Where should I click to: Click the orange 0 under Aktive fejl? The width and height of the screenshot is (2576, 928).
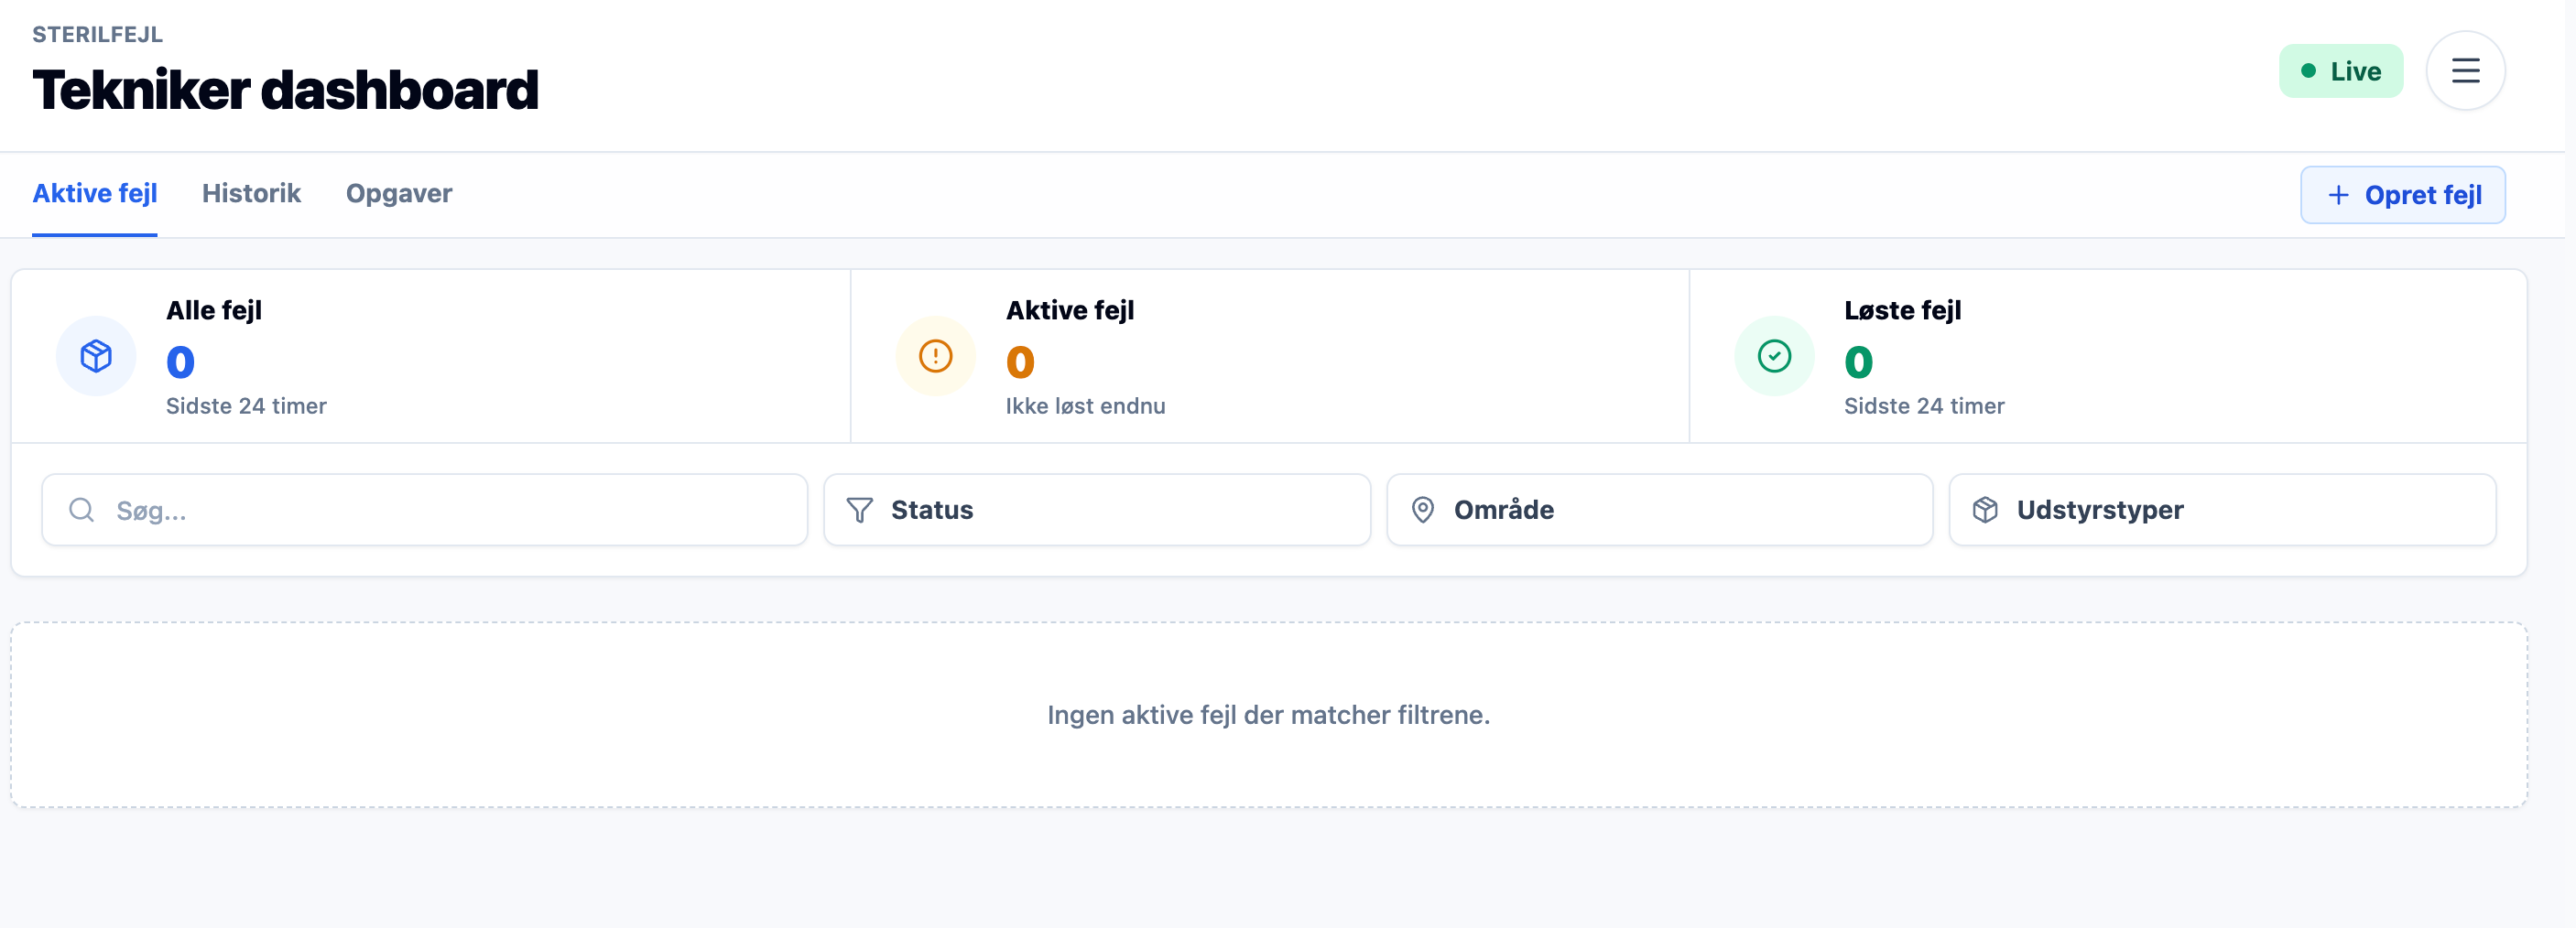1020,361
